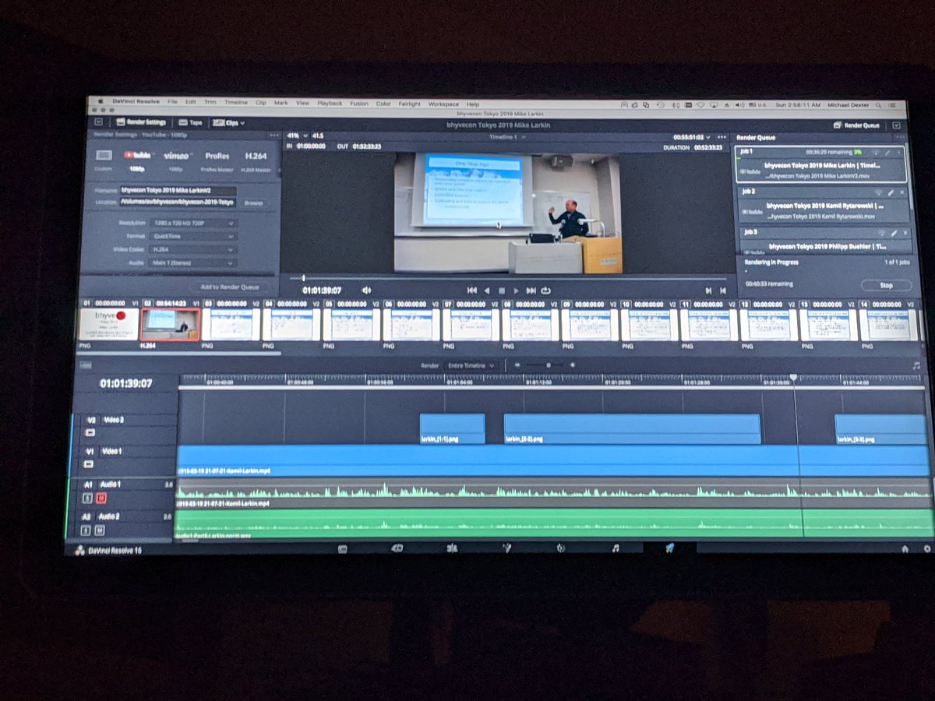Open the Playback menu

pyautogui.click(x=330, y=103)
